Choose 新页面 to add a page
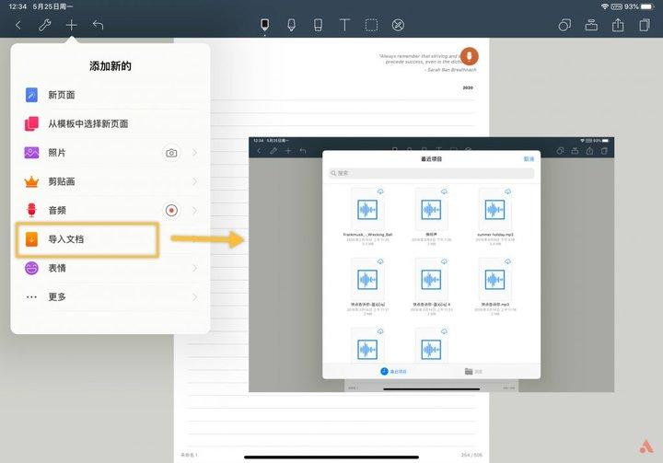 [x=110, y=95]
